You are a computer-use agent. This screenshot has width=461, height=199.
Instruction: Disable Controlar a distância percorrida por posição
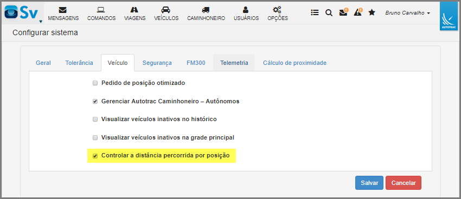tap(95, 156)
